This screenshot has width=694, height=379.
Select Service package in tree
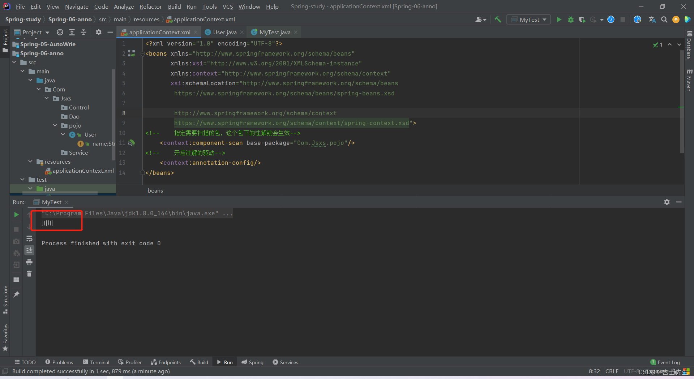(x=78, y=152)
